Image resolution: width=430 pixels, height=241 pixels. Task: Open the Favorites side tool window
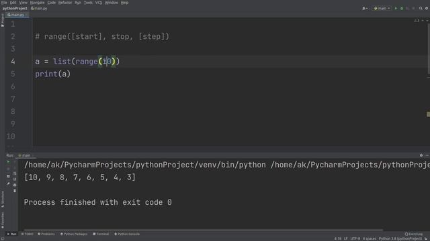(x=3, y=220)
